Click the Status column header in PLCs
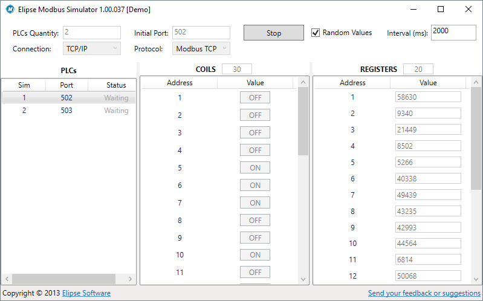Viewport: 483px width, 301px height. pos(116,85)
